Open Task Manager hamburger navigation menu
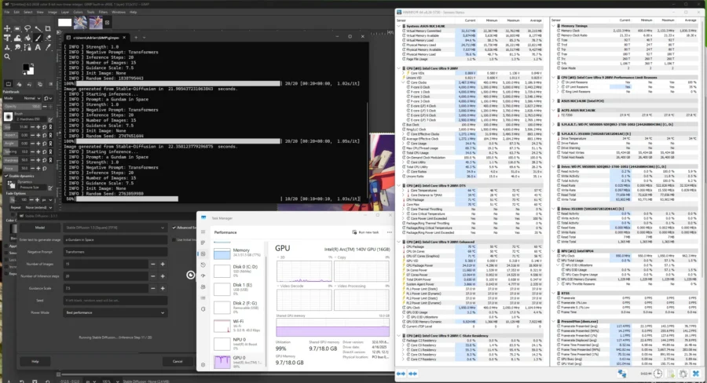Screen dimensions: 707x383 point(203,232)
